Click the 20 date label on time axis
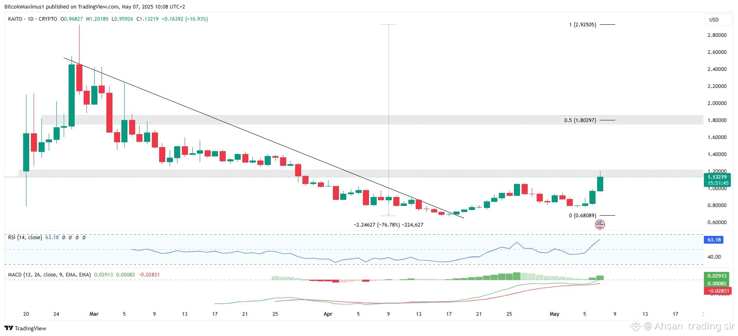This screenshot has height=336, width=738. coord(26,314)
